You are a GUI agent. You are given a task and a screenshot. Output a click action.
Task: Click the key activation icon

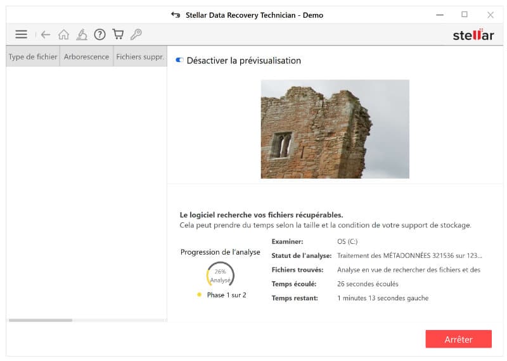tap(136, 35)
